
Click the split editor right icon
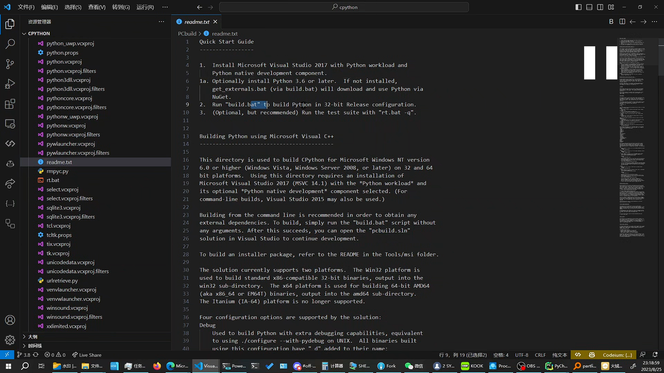tap(622, 22)
